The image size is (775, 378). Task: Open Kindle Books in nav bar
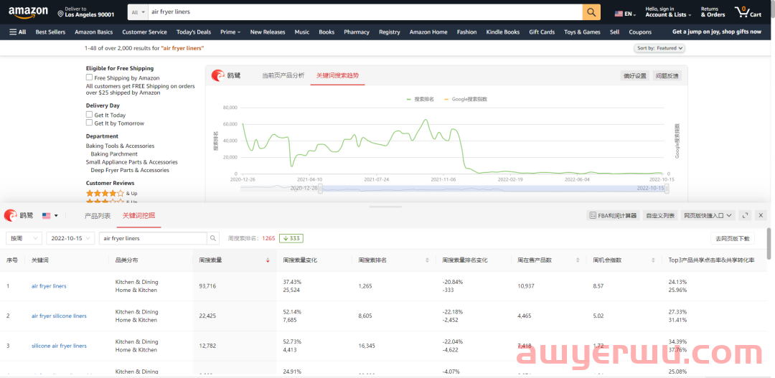(502, 32)
